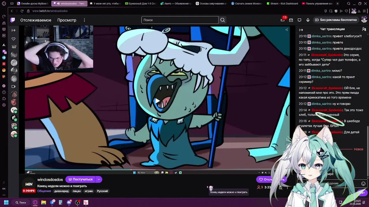Viewport: 369px width, 207px height.
Task: Switch to the Stream - Kick Dashboard tab
Action: 282,4
